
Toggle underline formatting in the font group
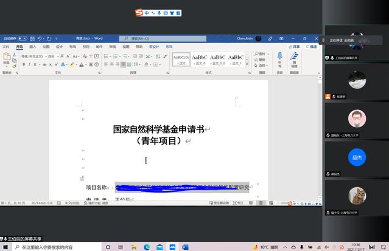click(35, 64)
